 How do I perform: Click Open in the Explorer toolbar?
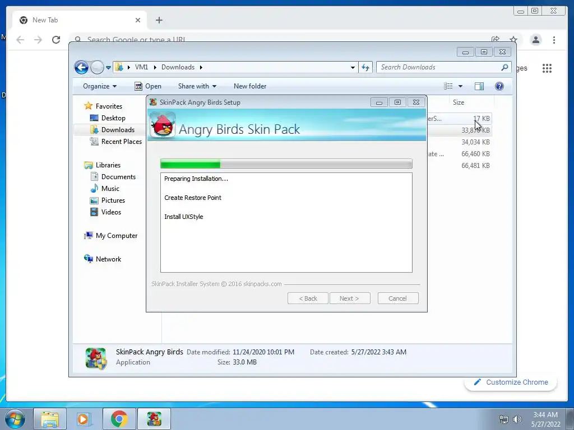[148, 86]
